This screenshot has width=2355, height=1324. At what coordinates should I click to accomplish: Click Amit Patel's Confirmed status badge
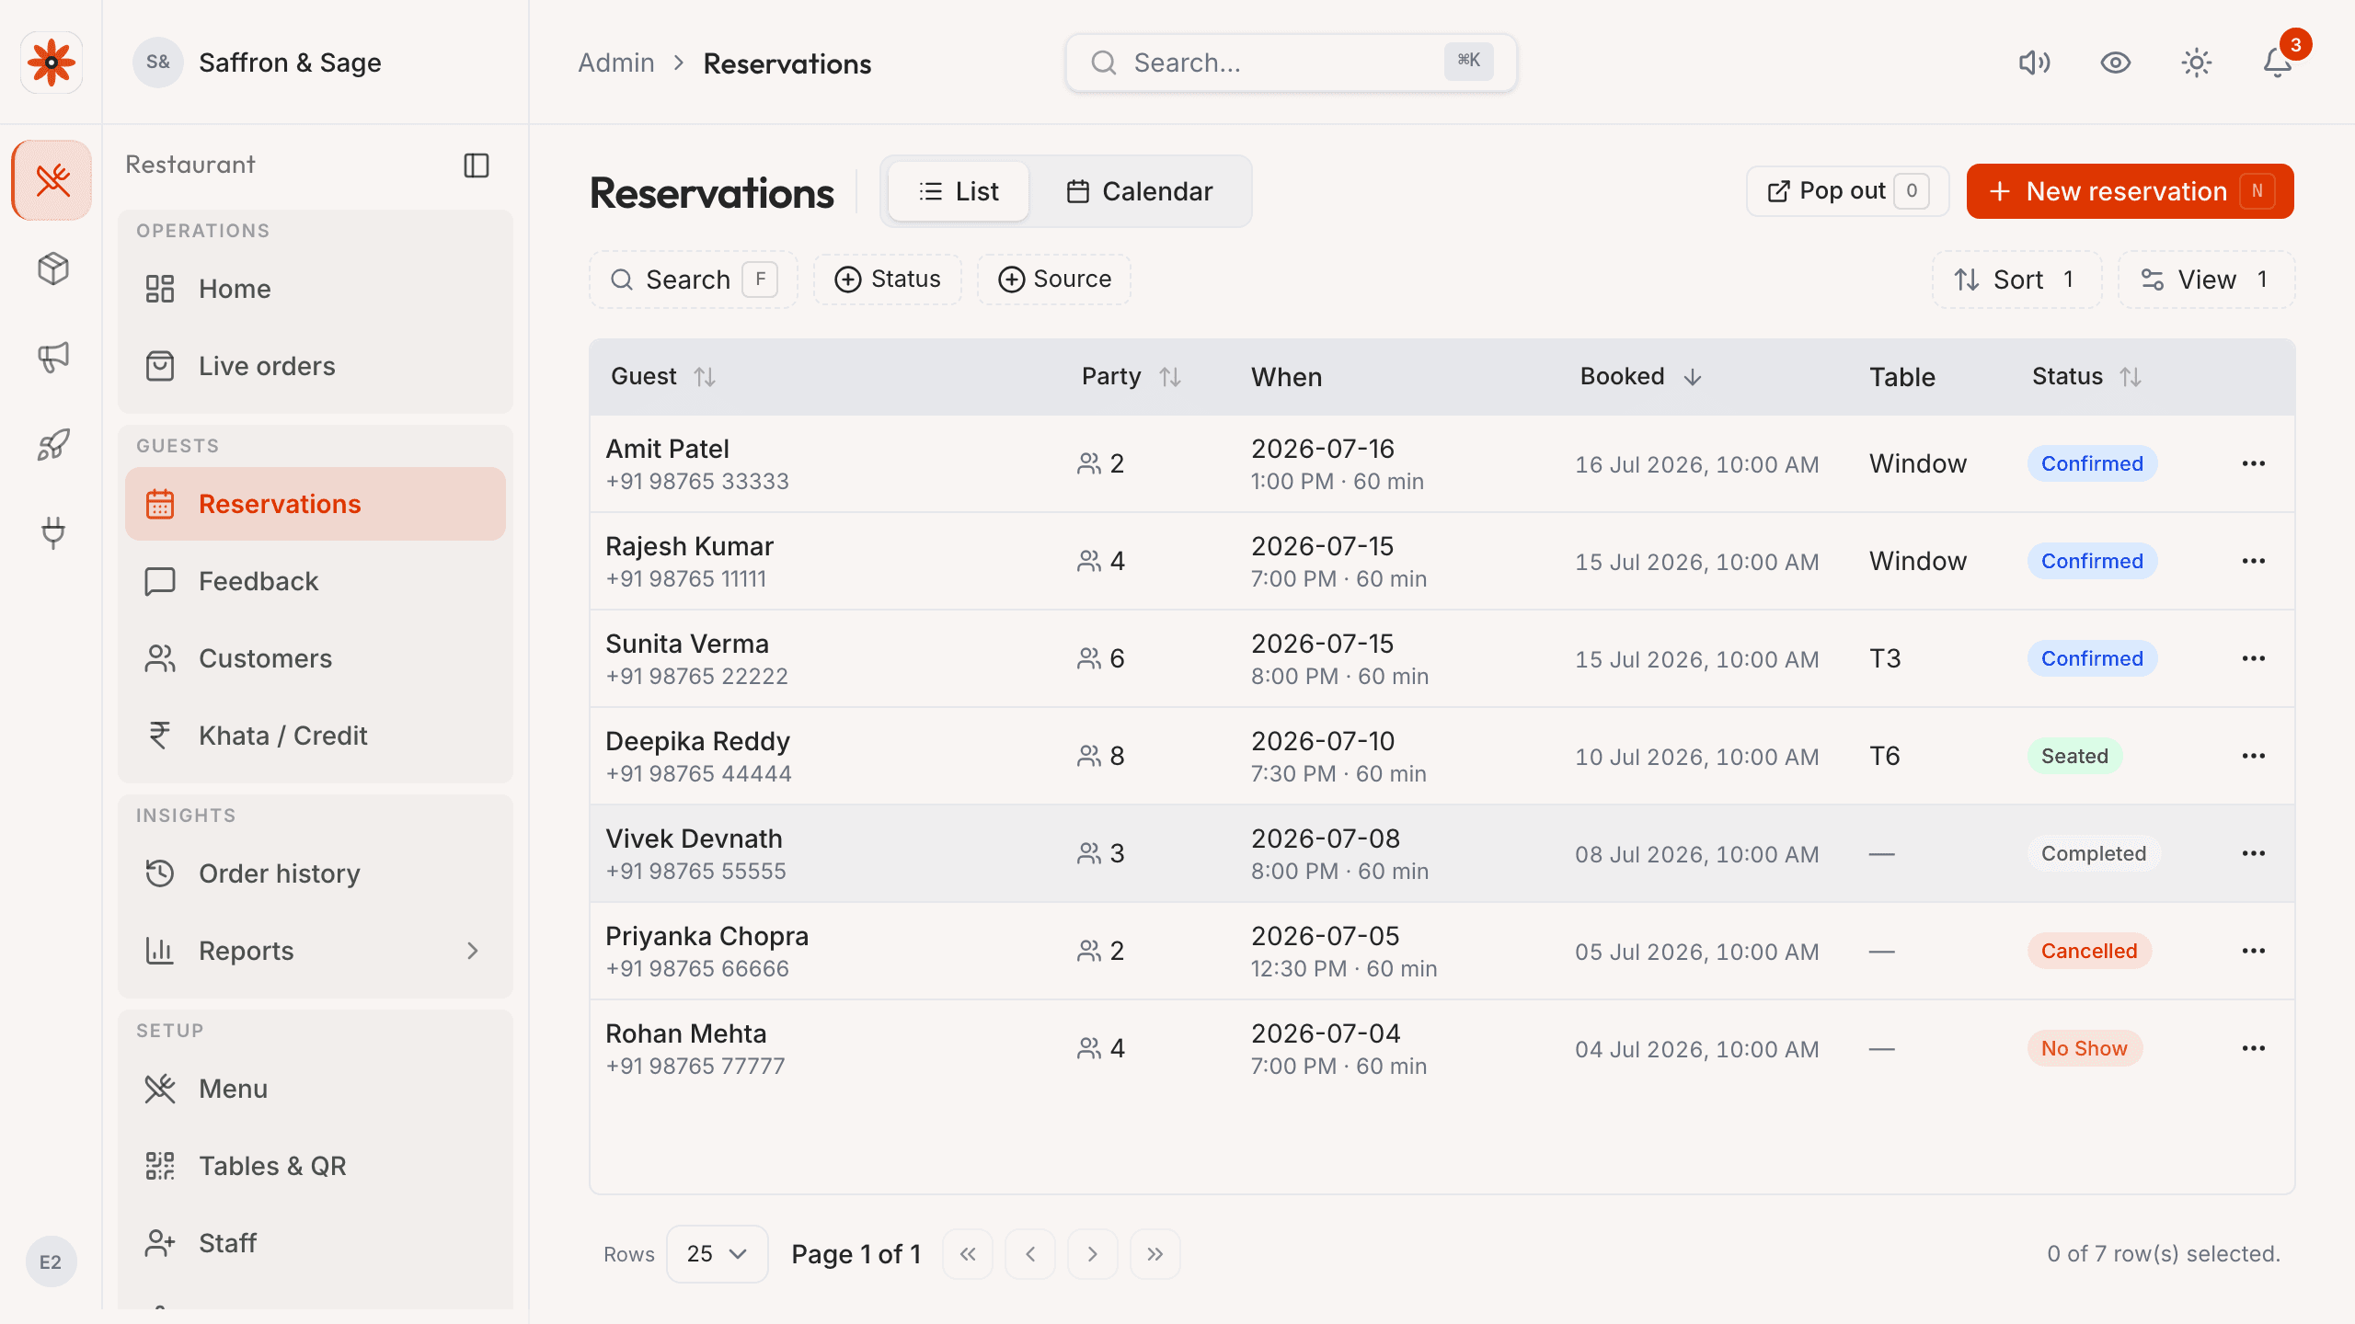tap(2092, 463)
